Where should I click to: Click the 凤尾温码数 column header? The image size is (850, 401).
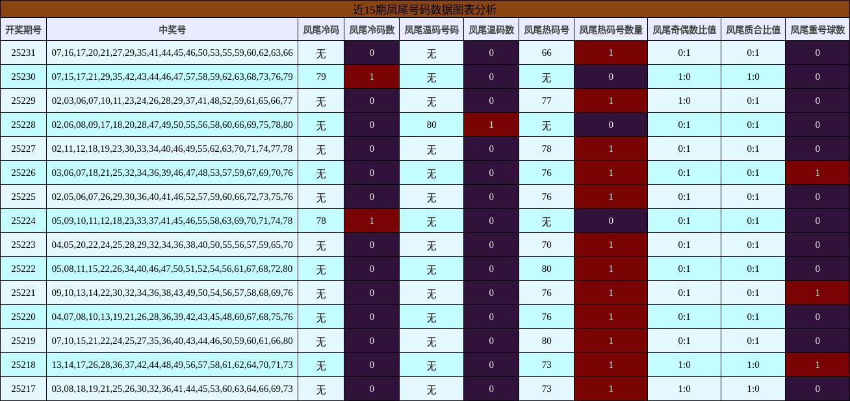pos(491,29)
